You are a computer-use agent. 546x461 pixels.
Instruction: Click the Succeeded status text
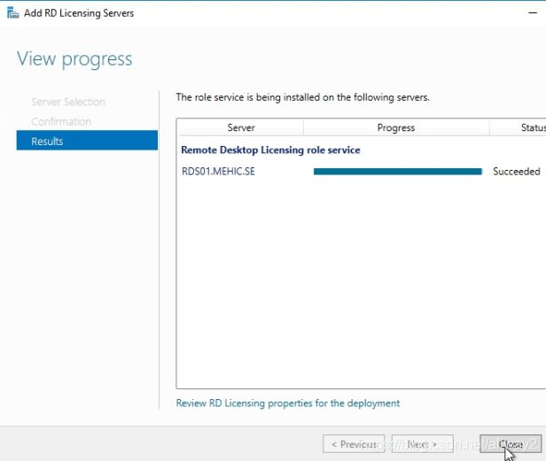tap(517, 172)
